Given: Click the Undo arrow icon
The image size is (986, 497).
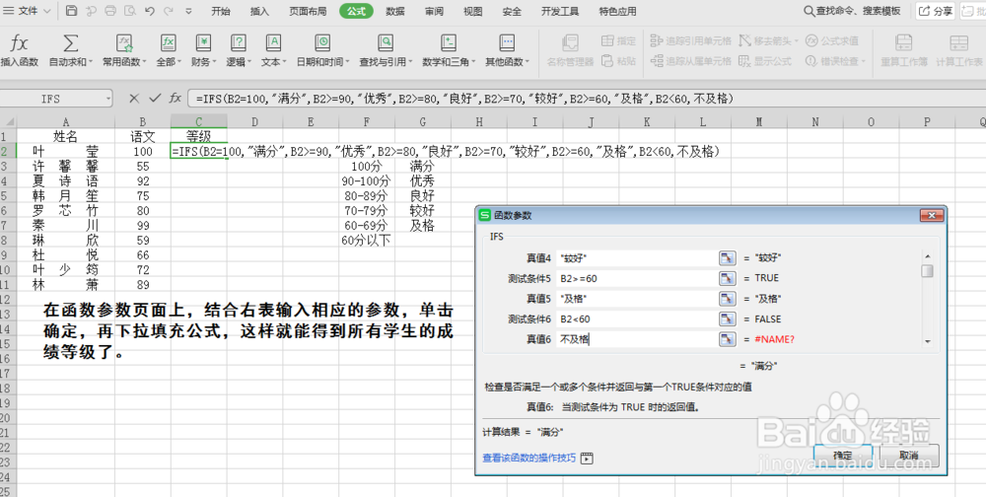Looking at the screenshot, I should (149, 11).
